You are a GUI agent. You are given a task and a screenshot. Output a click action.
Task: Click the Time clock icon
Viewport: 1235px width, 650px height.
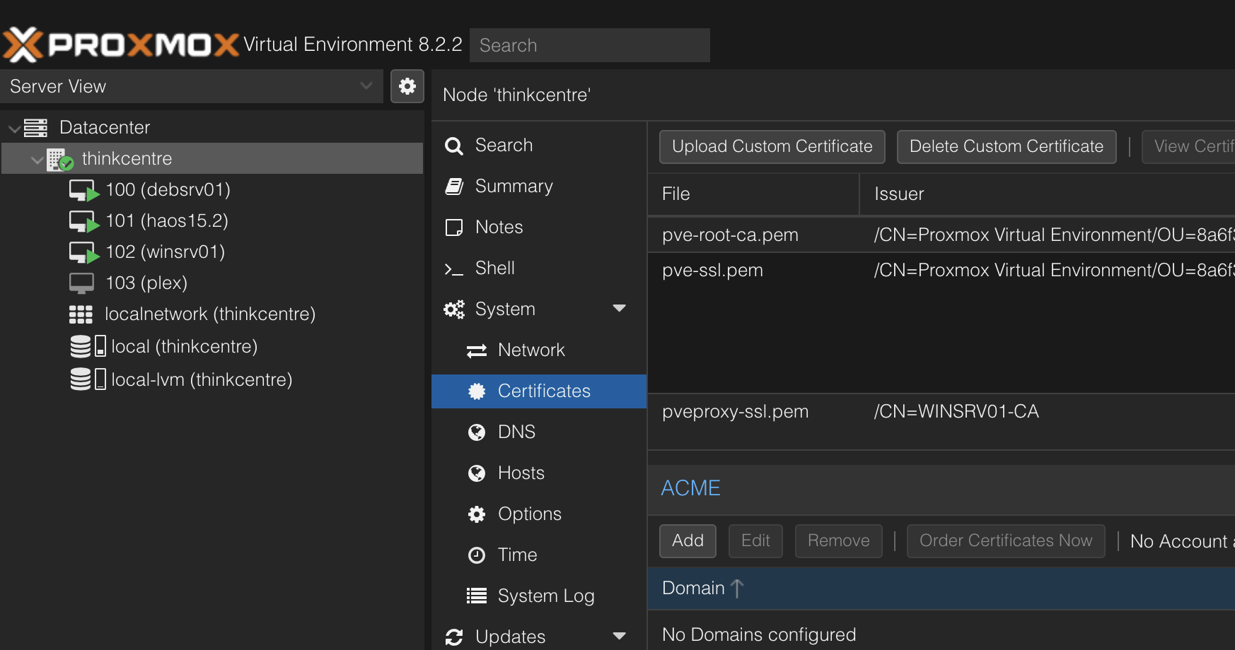(x=477, y=555)
